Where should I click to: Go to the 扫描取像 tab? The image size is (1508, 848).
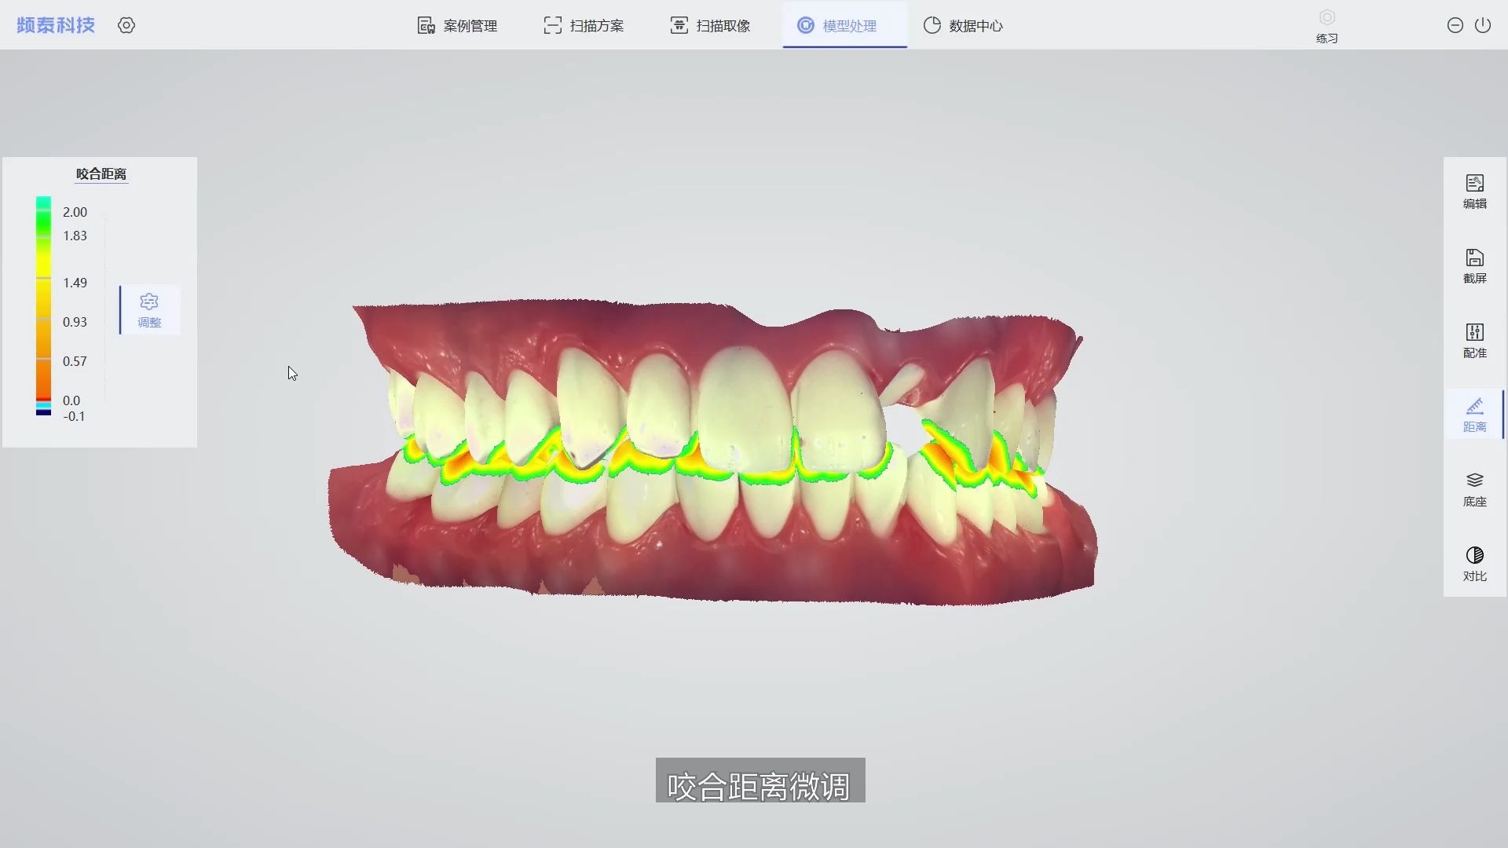click(x=710, y=25)
